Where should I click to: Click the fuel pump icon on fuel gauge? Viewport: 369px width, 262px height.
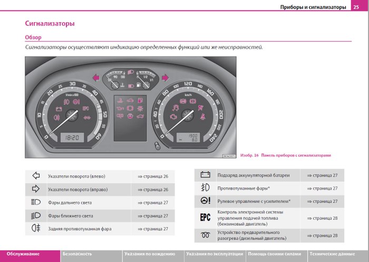pyautogui.click(x=139, y=85)
